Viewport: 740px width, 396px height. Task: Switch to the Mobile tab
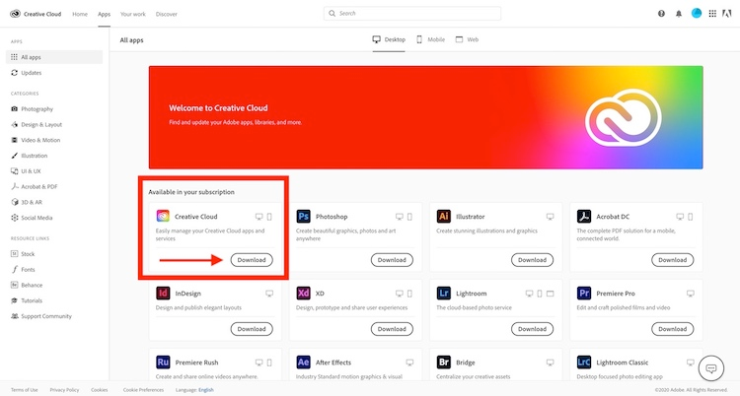point(430,39)
